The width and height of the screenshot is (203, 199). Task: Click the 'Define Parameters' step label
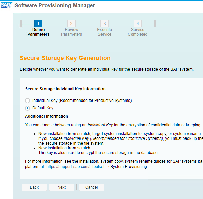click(38, 32)
